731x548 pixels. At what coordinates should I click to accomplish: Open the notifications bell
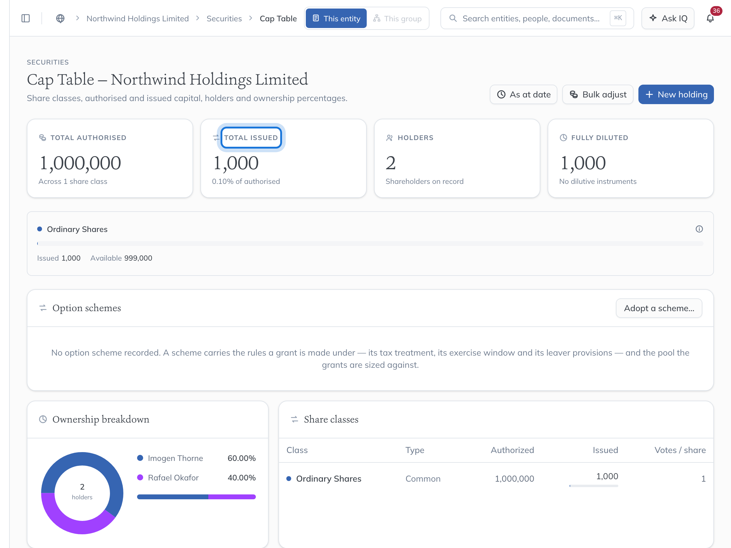click(x=710, y=19)
